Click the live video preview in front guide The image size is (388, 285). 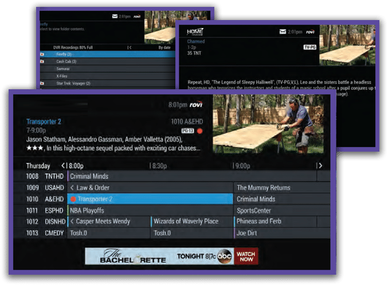(x=268, y=124)
